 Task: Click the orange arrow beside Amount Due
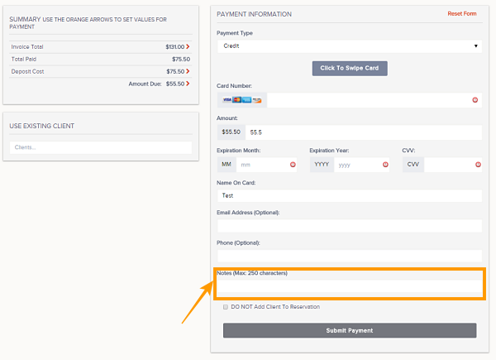[188, 84]
